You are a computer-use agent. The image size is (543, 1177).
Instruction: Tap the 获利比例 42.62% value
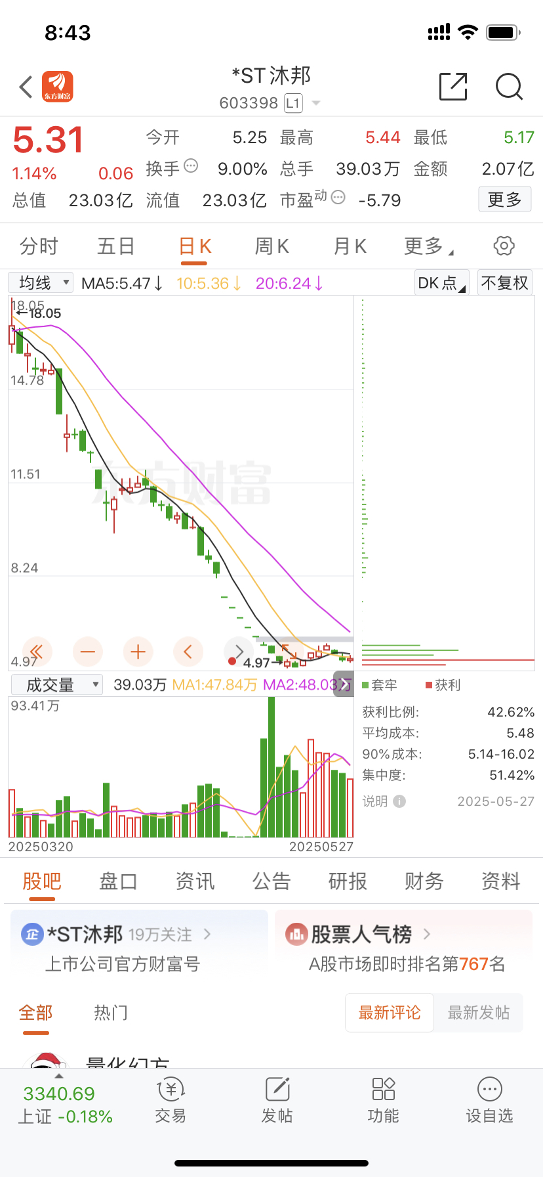click(511, 713)
